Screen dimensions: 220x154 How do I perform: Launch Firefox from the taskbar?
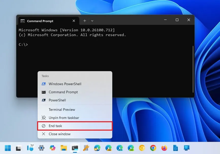click(164, 148)
